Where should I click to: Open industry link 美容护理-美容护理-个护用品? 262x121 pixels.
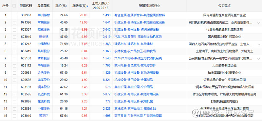point(134,87)
